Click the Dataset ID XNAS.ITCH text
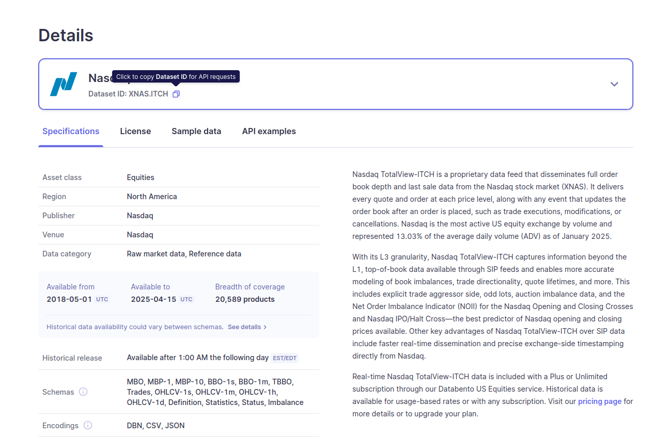 [x=128, y=94]
